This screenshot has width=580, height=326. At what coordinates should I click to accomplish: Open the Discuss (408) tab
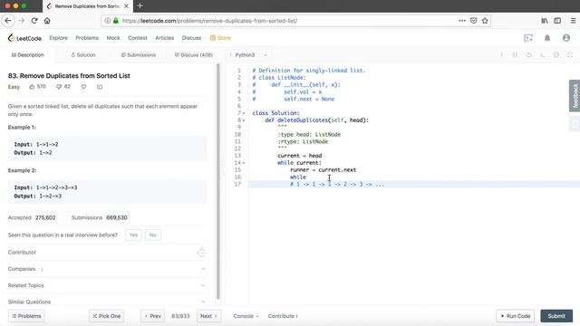(x=194, y=55)
